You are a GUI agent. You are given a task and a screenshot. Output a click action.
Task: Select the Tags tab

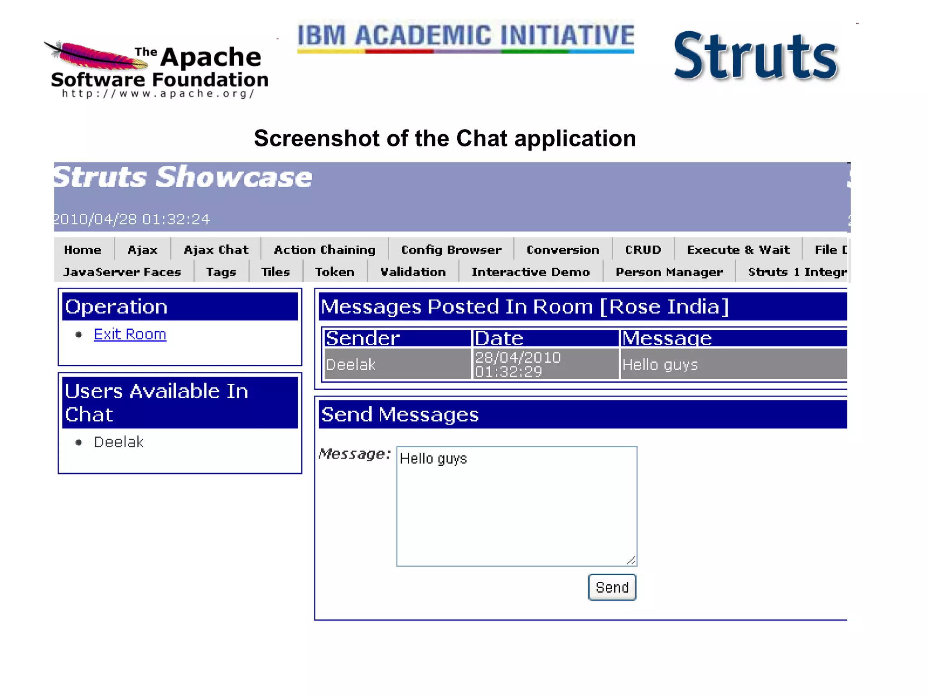pyautogui.click(x=221, y=271)
